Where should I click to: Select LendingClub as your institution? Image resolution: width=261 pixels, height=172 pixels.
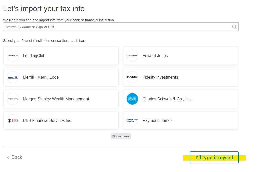point(61,56)
